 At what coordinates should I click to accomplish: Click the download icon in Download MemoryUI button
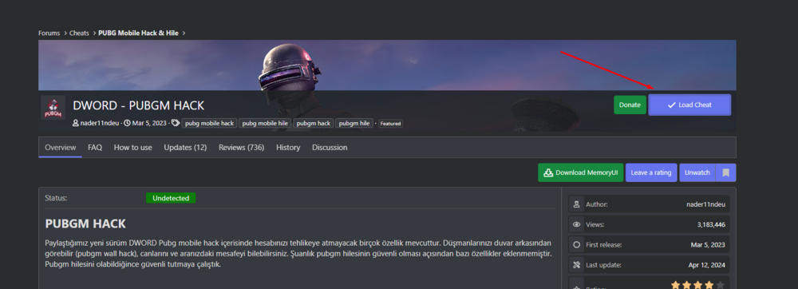(x=548, y=172)
